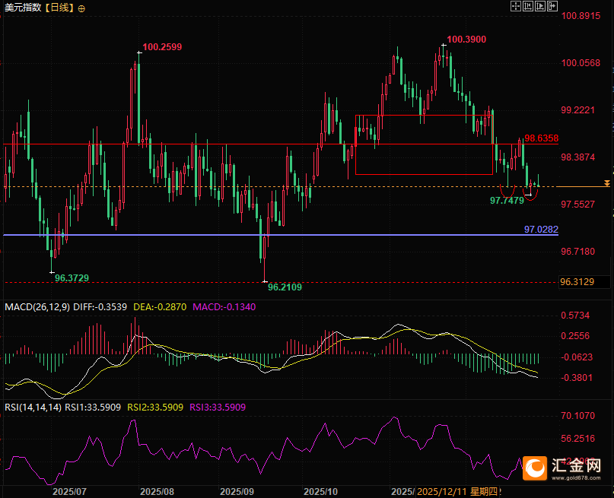This screenshot has height=498, width=614.
Task: Click the 97.7479 recent low label
Action: tap(507, 201)
